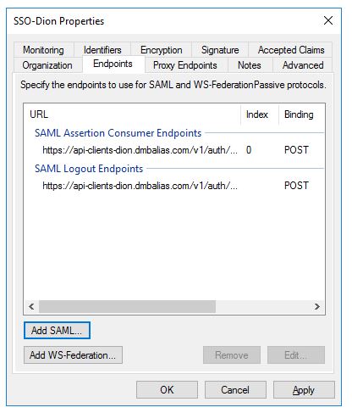The height and width of the screenshot is (413, 352).
Task: Open the Monitoring tab
Action: coord(43,50)
